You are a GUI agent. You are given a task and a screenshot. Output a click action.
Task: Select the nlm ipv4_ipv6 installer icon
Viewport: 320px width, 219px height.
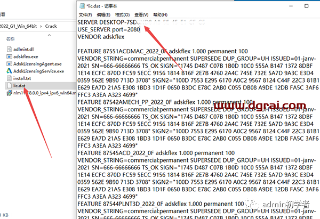(10, 93)
